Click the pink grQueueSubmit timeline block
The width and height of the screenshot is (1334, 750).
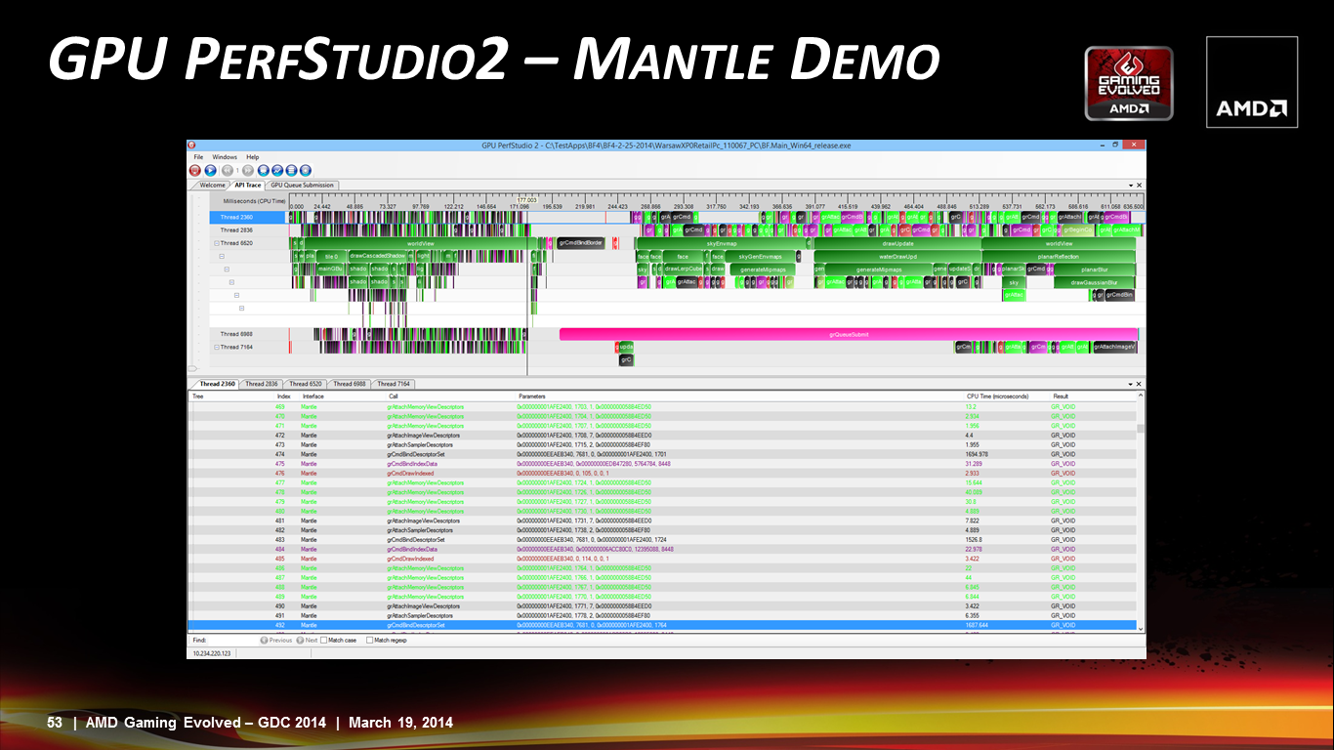tap(848, 334)
